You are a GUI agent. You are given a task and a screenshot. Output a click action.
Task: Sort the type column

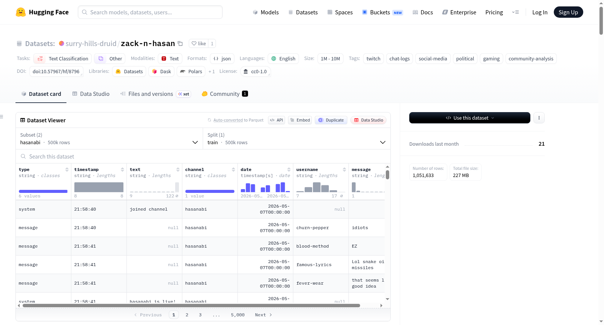click(x=67, y=169)
